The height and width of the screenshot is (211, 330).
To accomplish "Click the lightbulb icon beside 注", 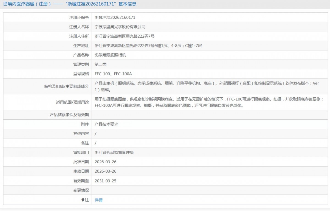I will pyautogui.click(x=83, y=200).
